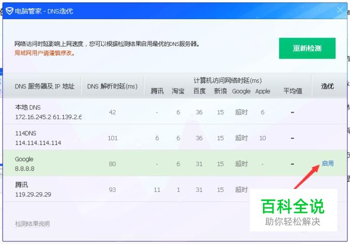
Task: Click the Apple sub-column header
Action: pos(262,91)
